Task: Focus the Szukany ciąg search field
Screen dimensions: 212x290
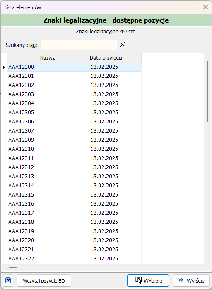Action: click(79, 45)
